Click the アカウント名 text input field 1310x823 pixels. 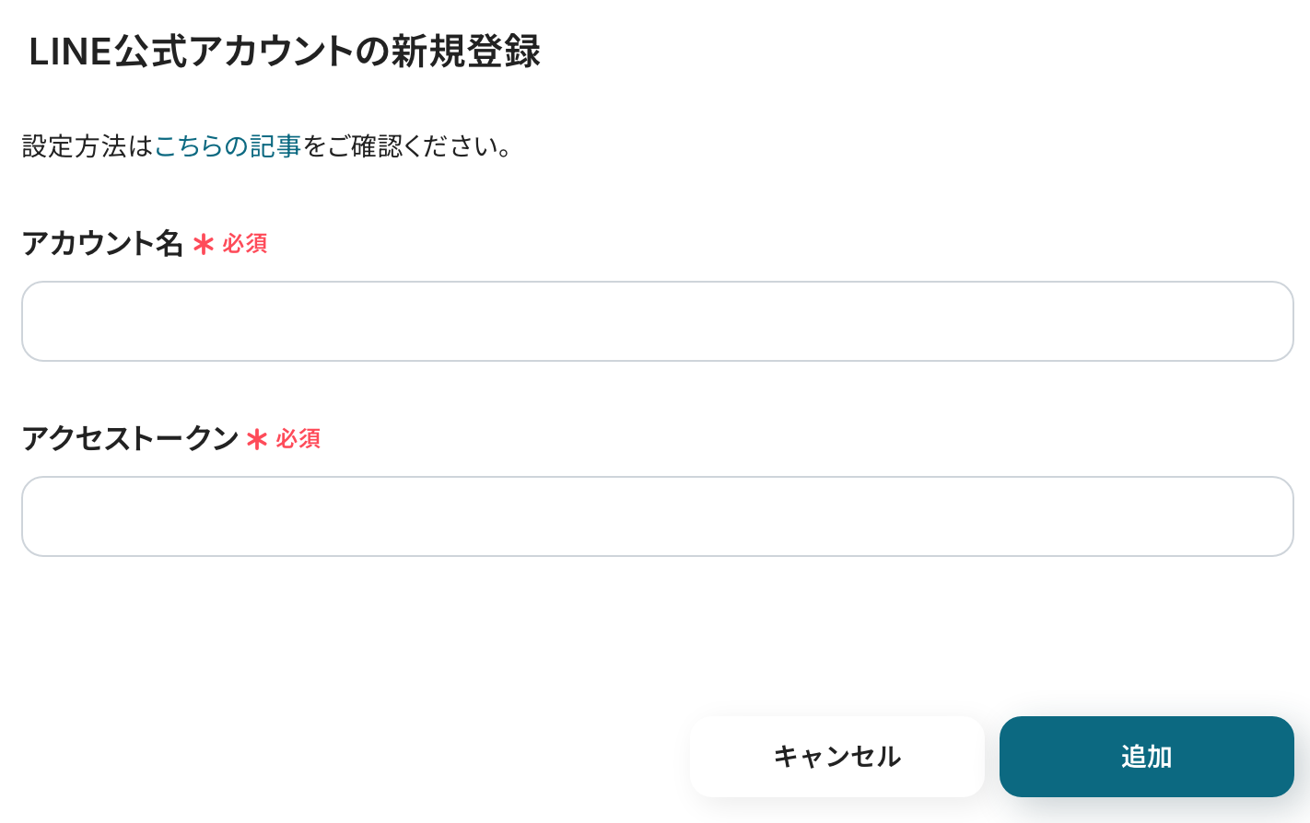click(657, 321)
